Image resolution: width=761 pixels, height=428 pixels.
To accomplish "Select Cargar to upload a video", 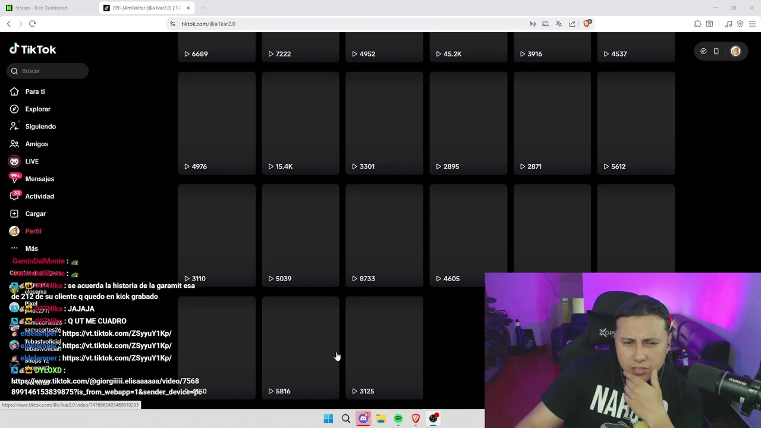I will click(35, 213).
